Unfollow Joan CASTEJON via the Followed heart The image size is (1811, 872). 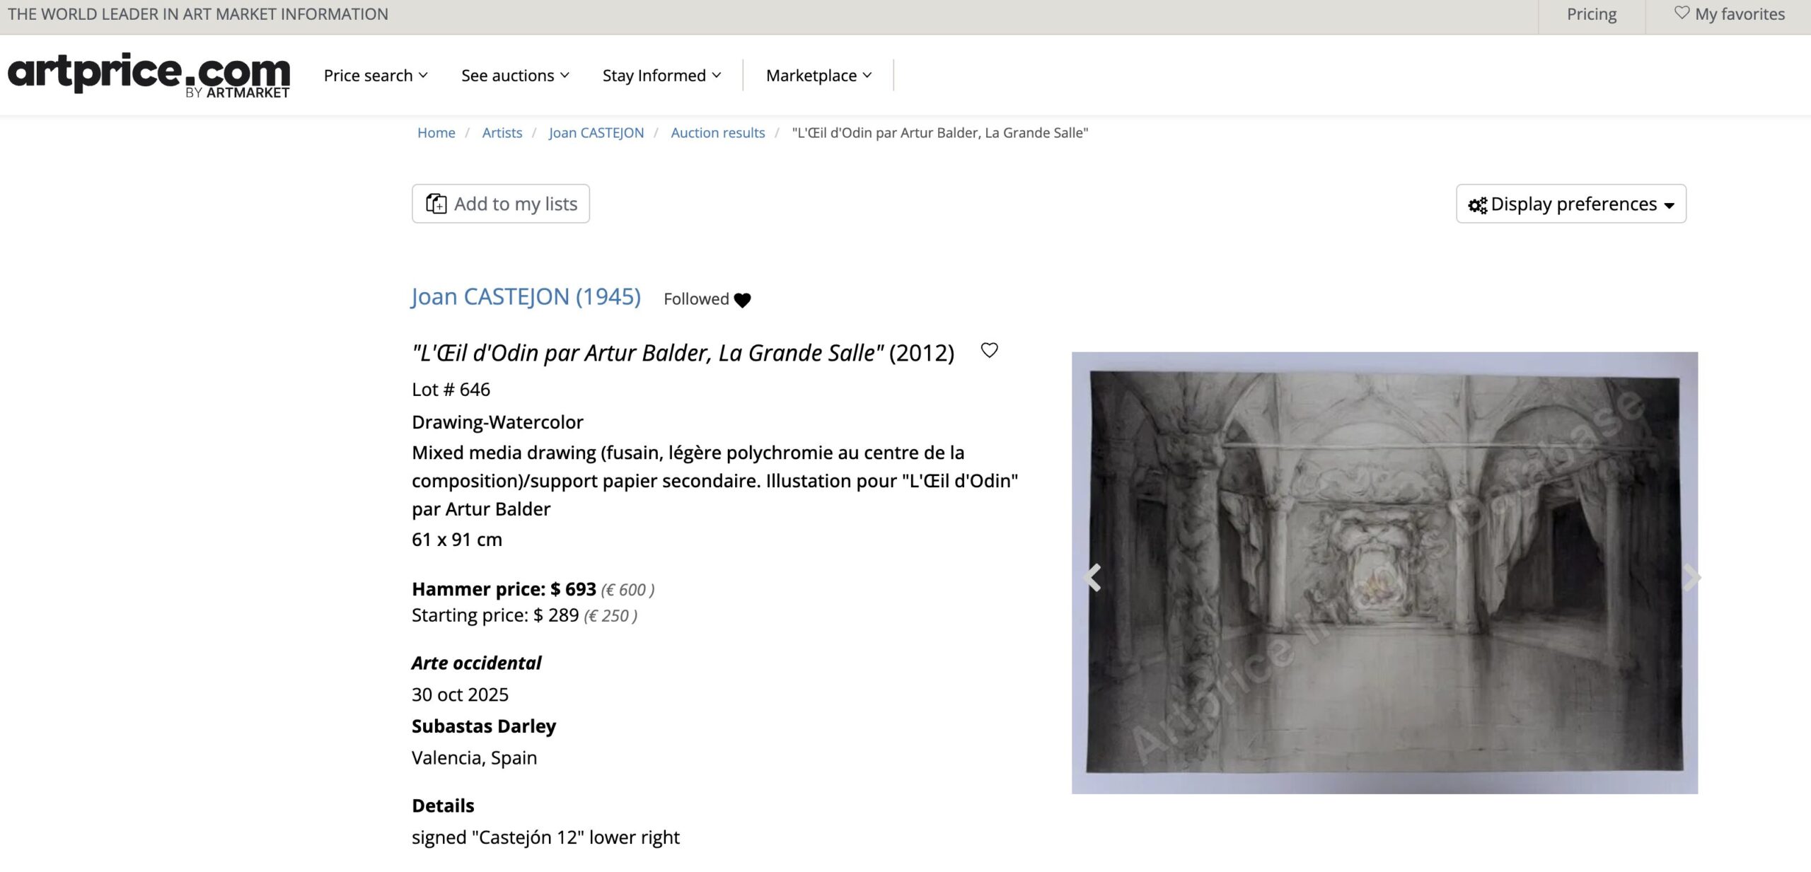(744, 299)
